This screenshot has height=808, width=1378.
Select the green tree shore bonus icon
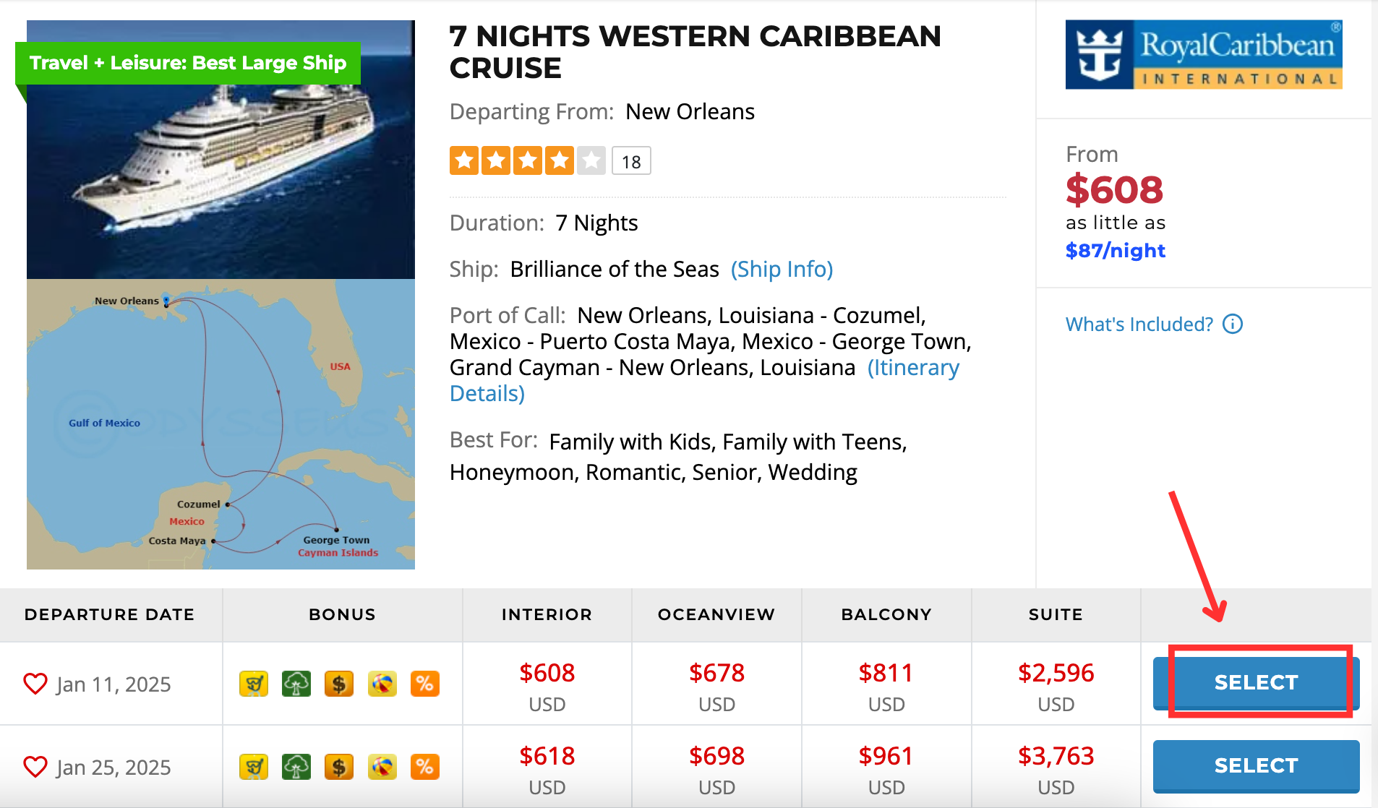click(296, 684)
